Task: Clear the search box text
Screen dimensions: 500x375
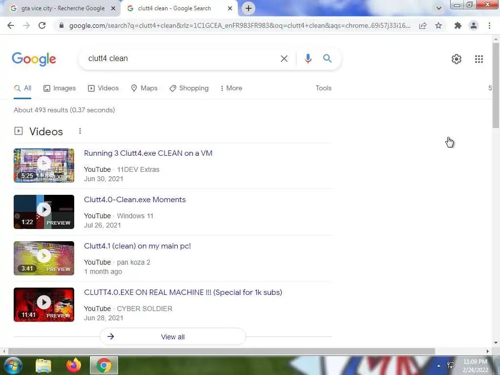Action: tap(284, 59)
